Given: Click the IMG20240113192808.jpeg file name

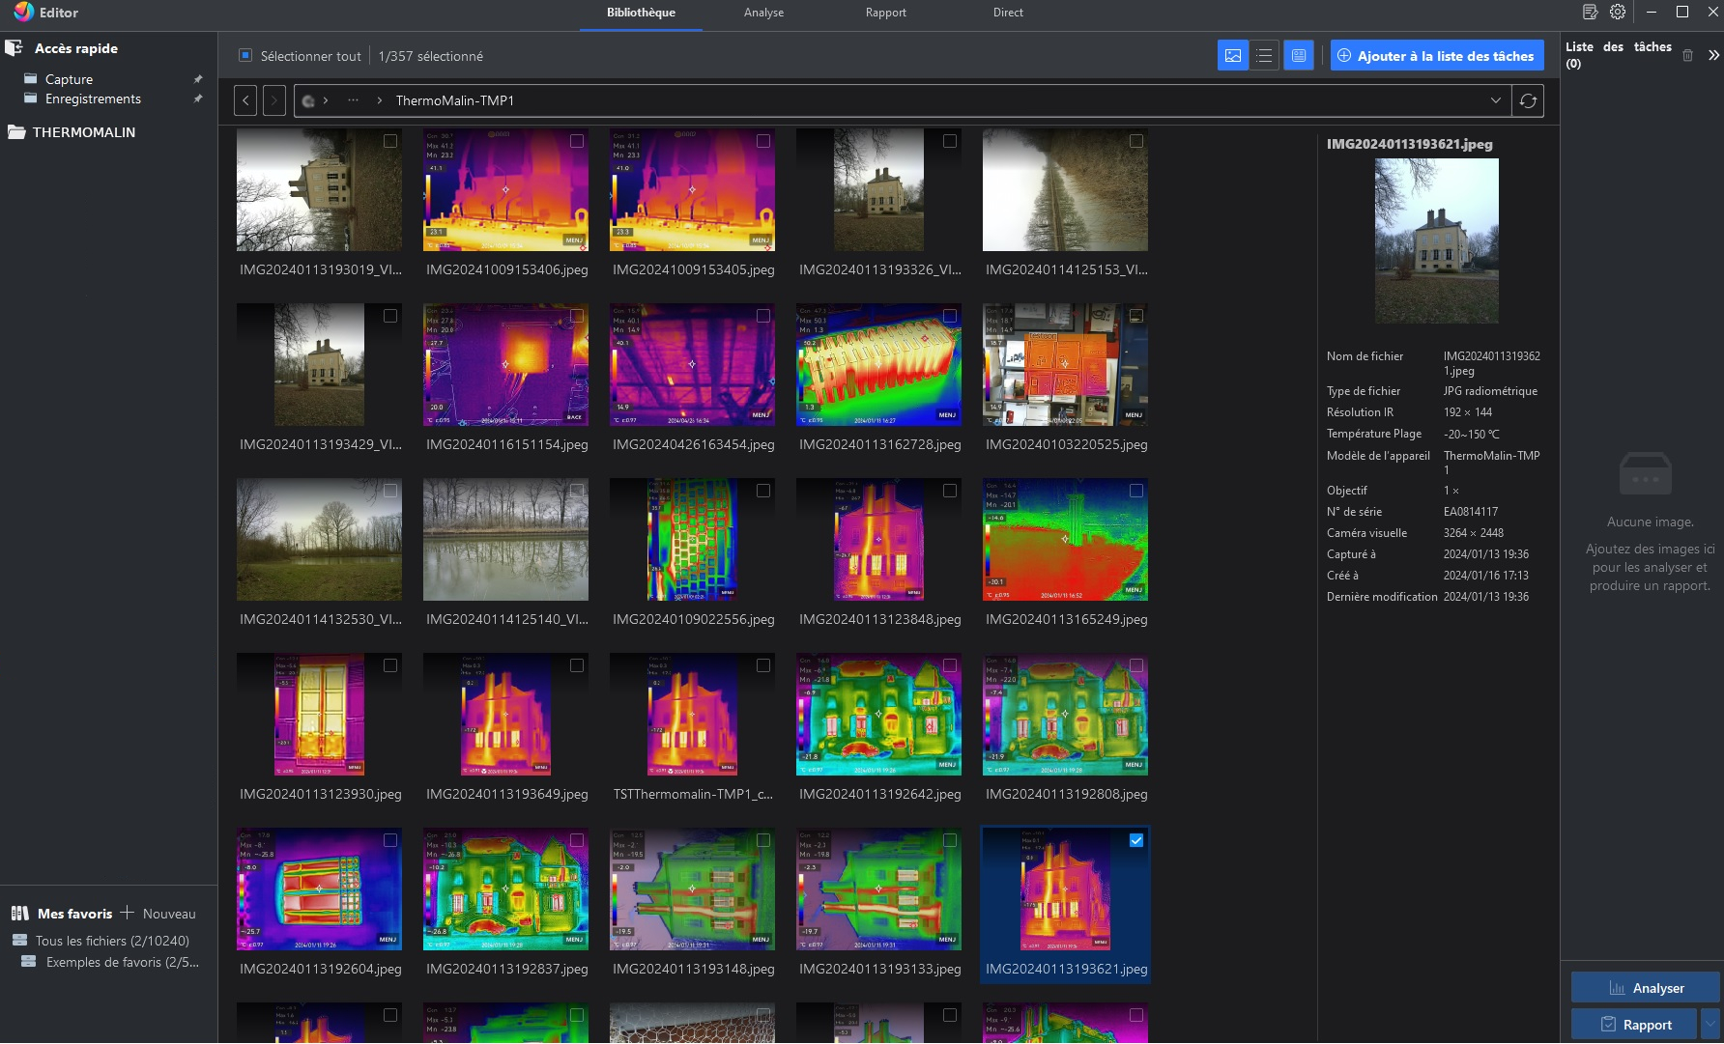Looking at the screenshot, I should click(x=1066, y=794).
